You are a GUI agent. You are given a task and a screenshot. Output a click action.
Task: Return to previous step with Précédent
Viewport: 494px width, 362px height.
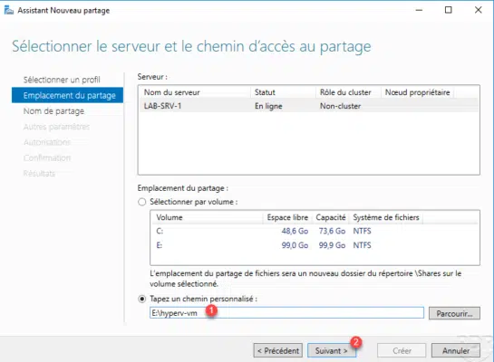(x=278, y=350)
